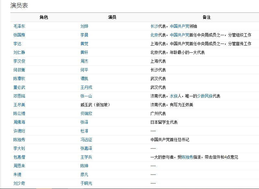
Task: Select the 张国焘 role link
Action: click(19, 35)
